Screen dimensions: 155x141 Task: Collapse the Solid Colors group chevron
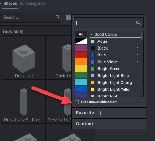pyautogui.click(x=91, y=34)
